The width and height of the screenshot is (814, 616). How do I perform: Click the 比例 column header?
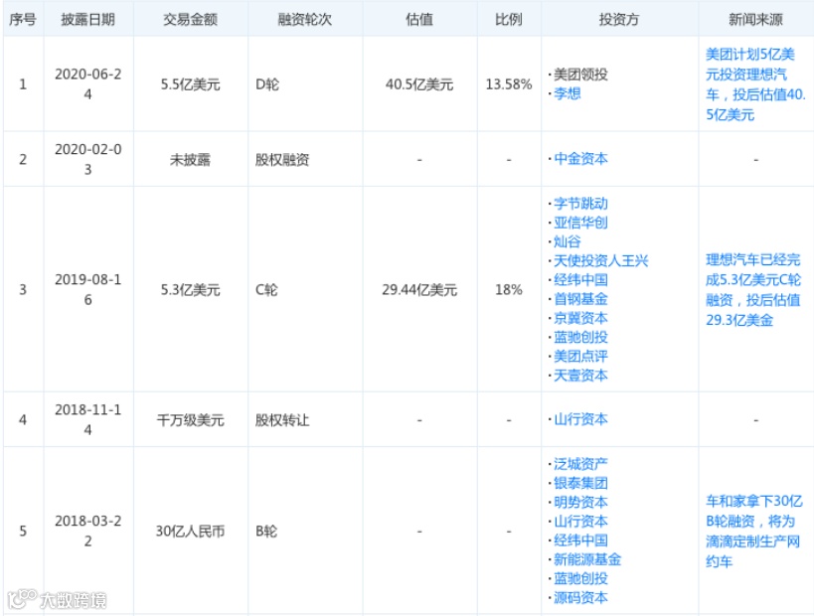(x=508, y=20)
